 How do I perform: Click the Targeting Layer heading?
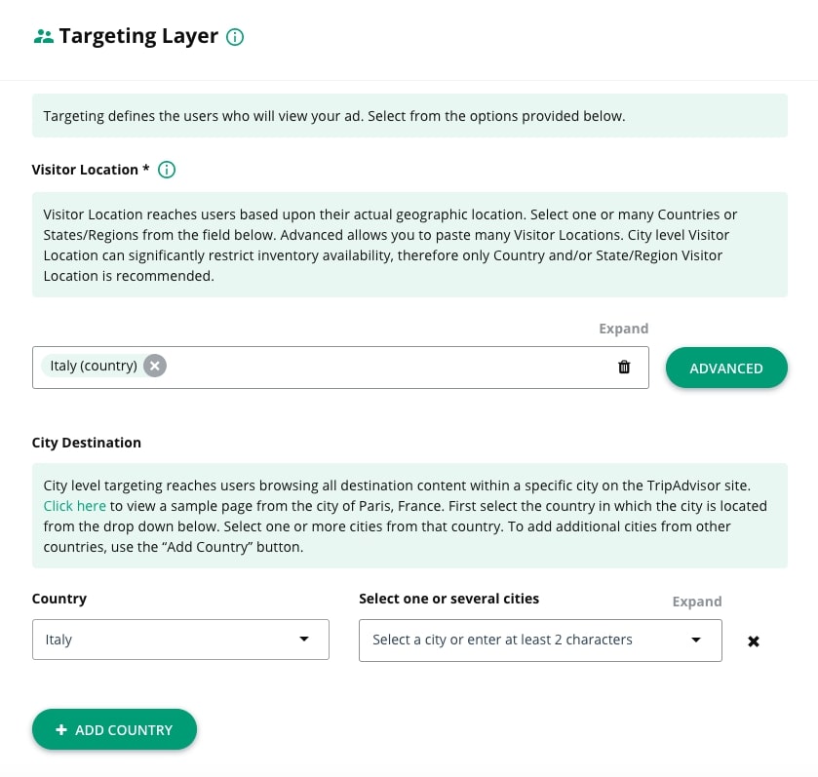pyautogui.click(x=138, y=37)
